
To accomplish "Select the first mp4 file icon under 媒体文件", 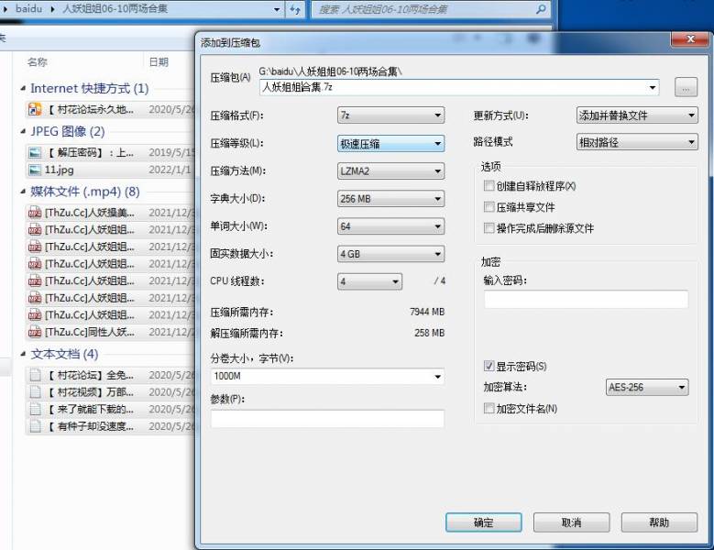I will point(35,213).
